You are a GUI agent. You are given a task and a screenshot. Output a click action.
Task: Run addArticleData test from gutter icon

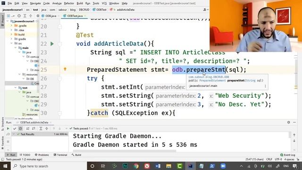point(52,44)
